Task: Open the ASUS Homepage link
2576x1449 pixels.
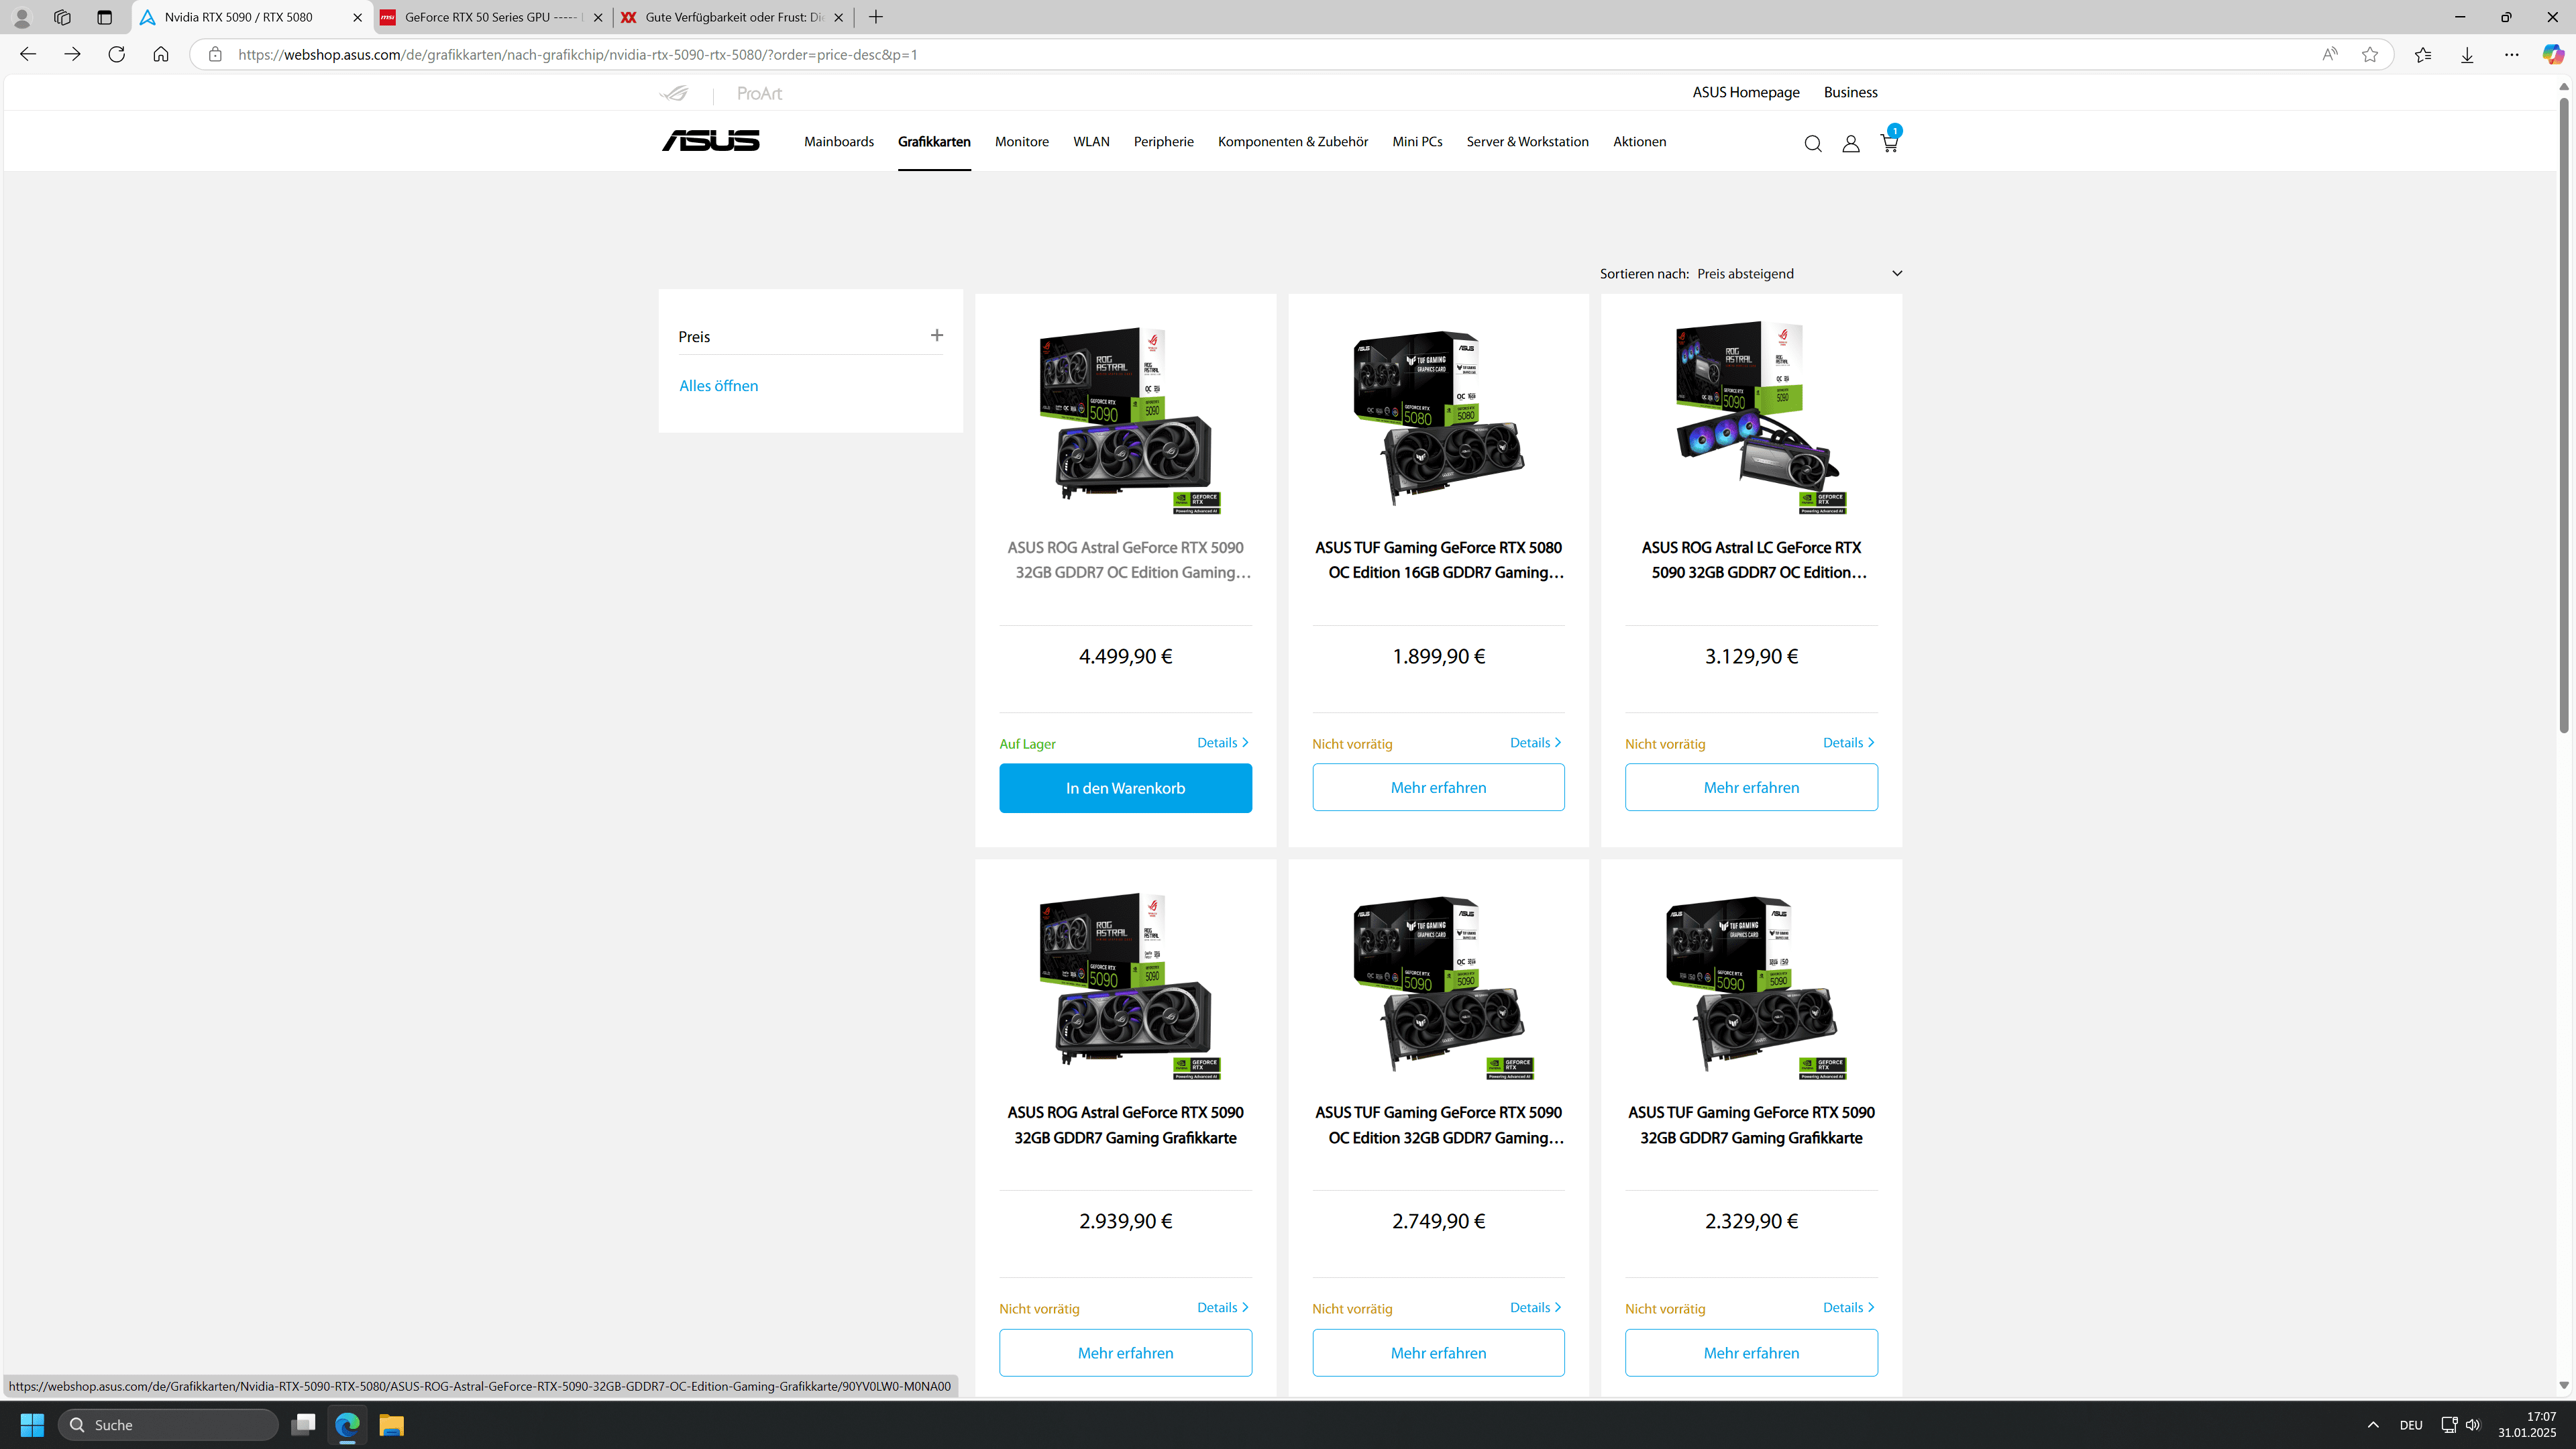Action: [x=1745, y=92]
